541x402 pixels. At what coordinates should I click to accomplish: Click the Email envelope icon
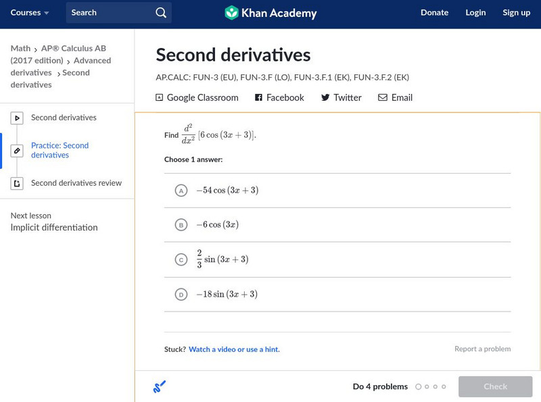(x=383, y=97)
